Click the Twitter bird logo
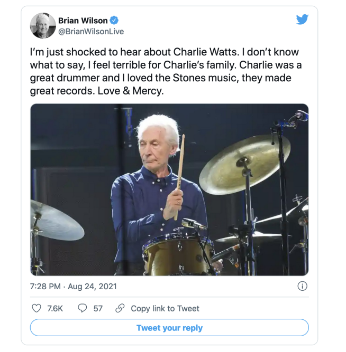346x352 pixels. pos(302,20)
